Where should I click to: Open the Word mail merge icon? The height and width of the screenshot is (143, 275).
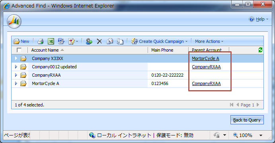click(61, 41)
